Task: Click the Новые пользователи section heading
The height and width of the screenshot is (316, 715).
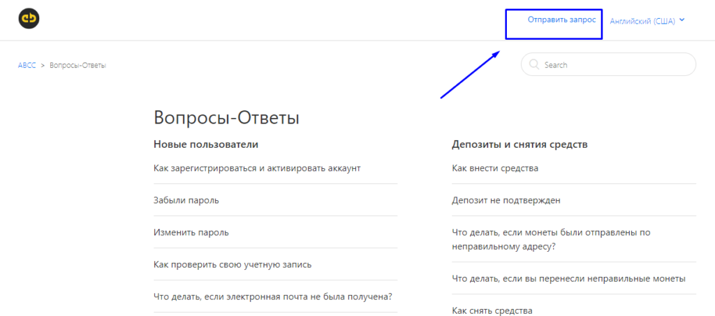Action: pyautogui.click(x=206, y=145)
